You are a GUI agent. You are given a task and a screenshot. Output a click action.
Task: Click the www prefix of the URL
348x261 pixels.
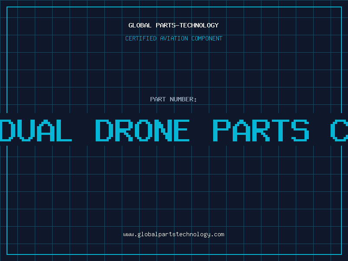click(x=128, y=235)
